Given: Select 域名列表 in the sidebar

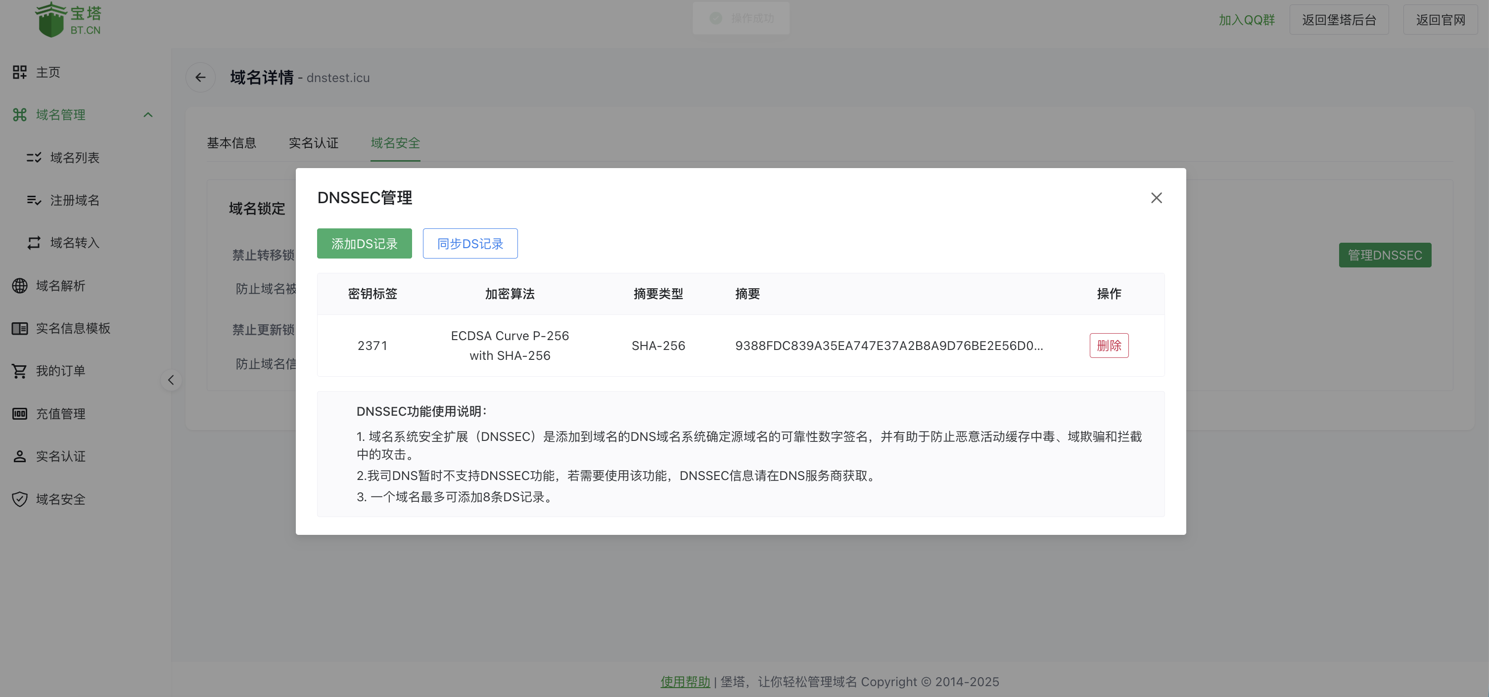Looking at the screenshot, I should pyautogui.click(x=75, y=157).
